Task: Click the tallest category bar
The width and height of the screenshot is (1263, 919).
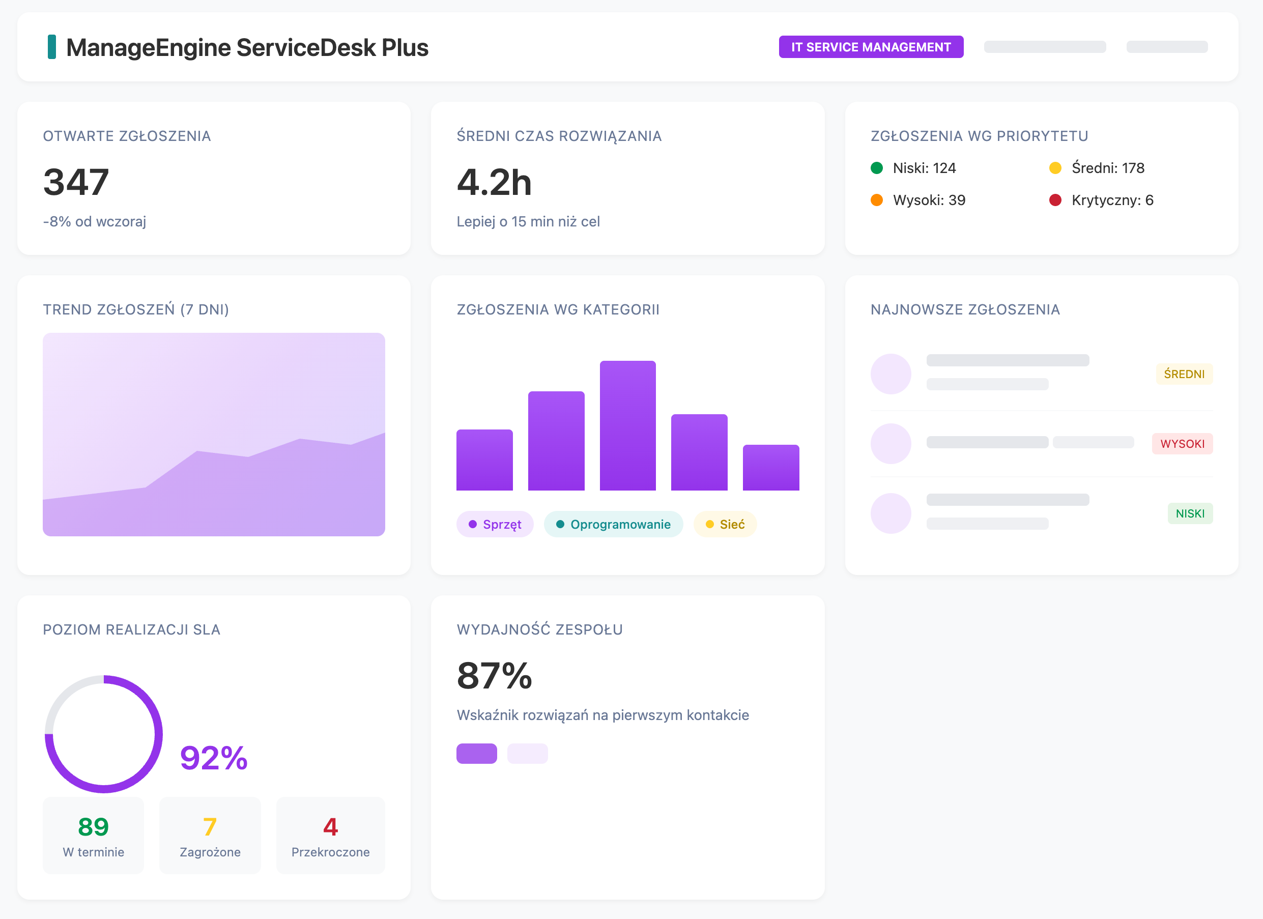Action: point(627,425)
